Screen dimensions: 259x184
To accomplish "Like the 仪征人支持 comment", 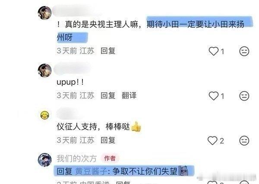I will click(212, 140).
